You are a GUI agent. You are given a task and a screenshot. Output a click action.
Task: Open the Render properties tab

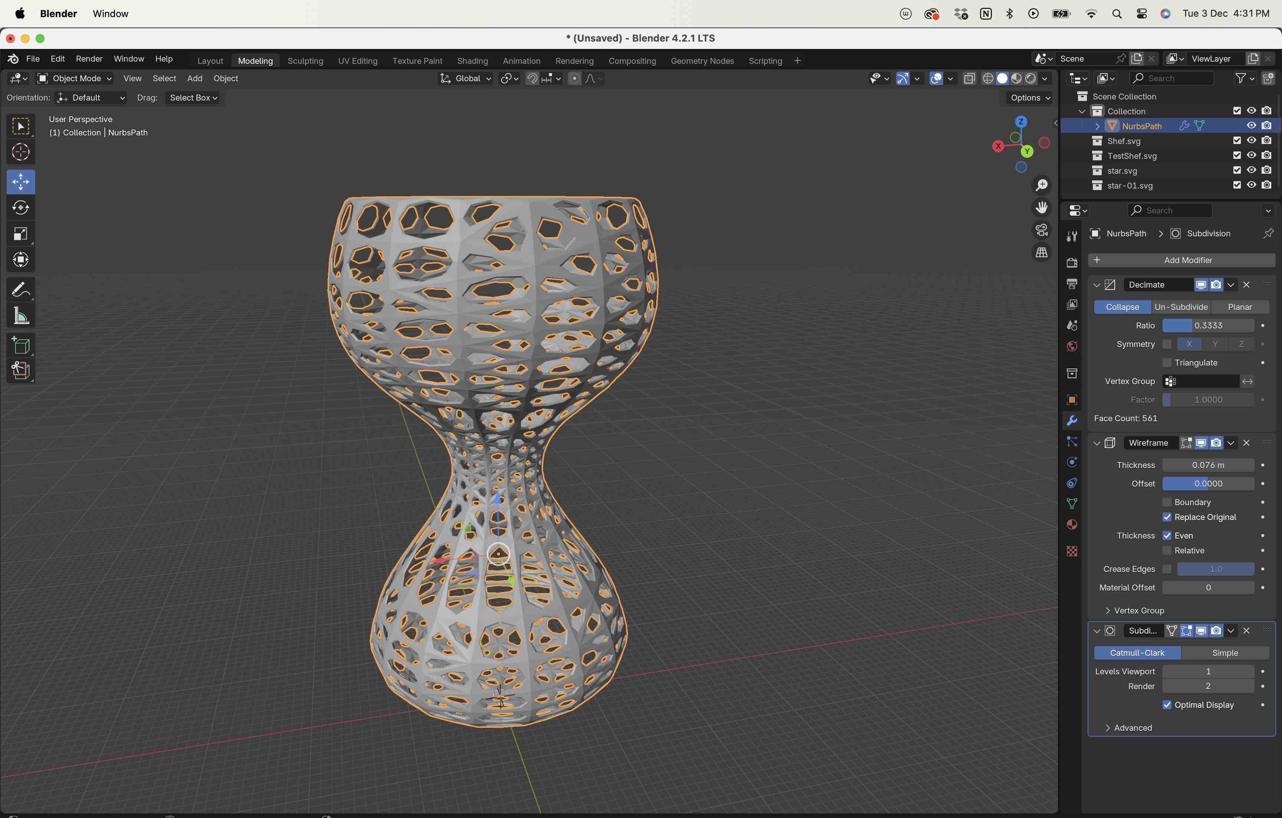point(1072,262)
